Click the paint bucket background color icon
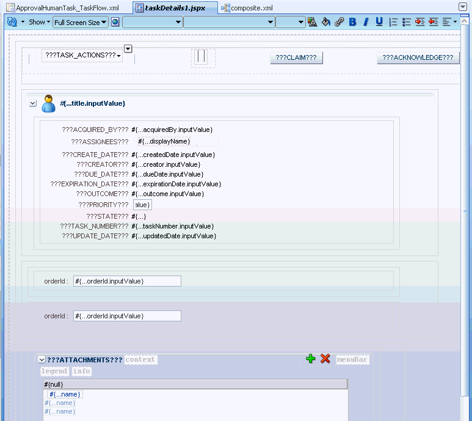 [325, 22]
